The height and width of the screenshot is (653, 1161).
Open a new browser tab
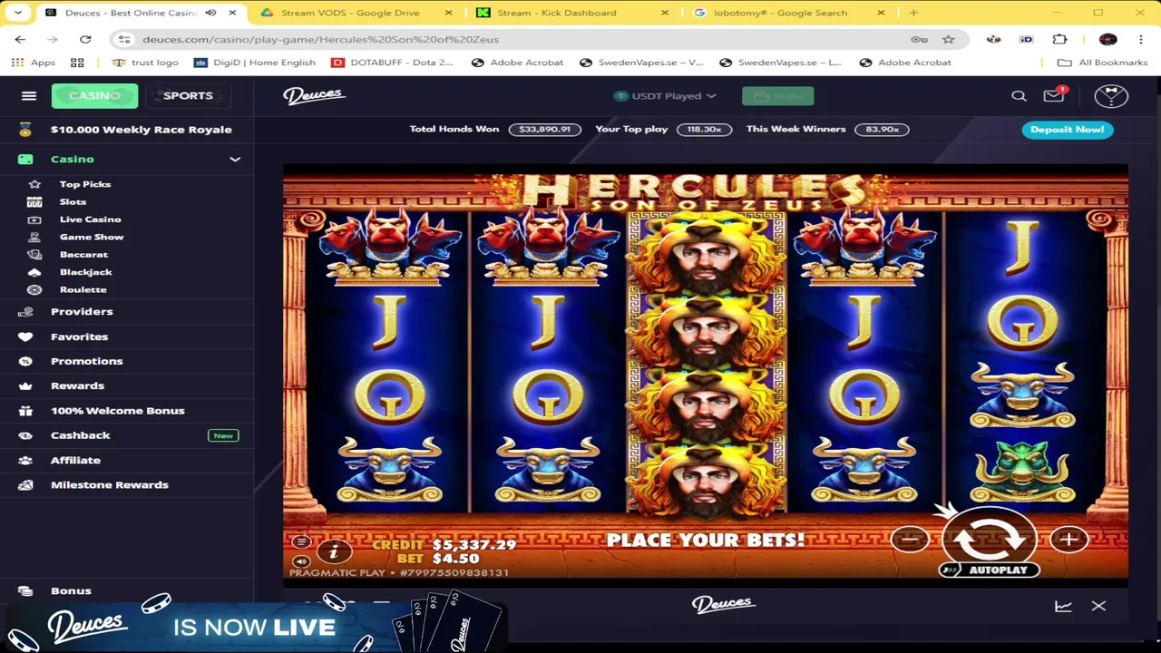click(913, 13)
